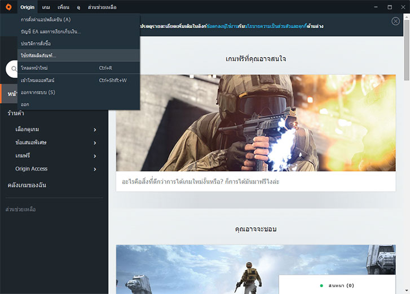The image size is (410, 294).
Task: Click the คุณอาจจะชอบ heading
Action: click(255, 229)
